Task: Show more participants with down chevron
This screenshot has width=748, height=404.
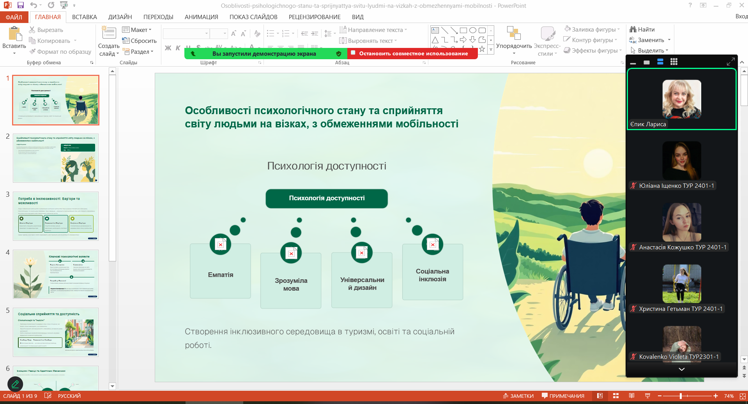Action: [681, 369]
